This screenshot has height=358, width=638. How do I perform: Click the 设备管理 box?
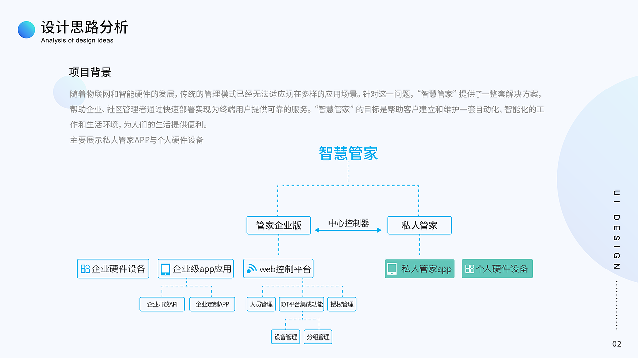point(286,337)
